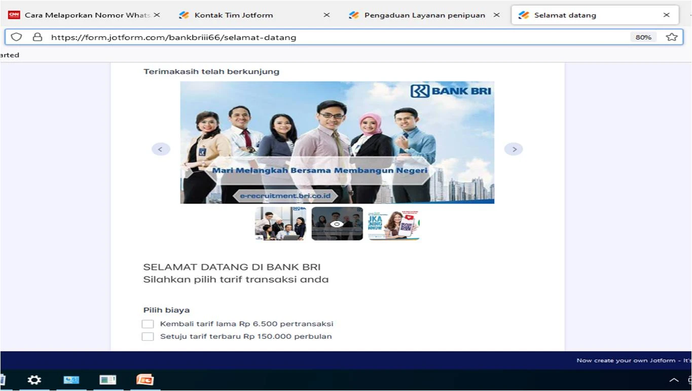The width and height of the screenshot is (692, 391).
Task: Select the first carousel thumbnail of office staff
Action: coord(280,223)
